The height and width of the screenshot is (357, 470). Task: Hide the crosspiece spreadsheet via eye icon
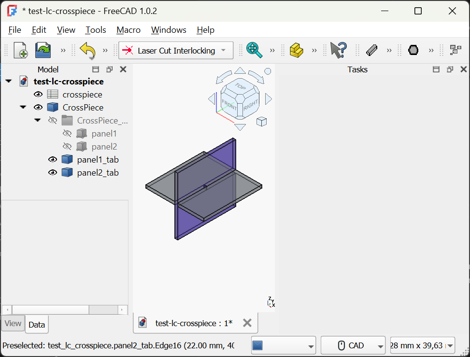(38, 95)
